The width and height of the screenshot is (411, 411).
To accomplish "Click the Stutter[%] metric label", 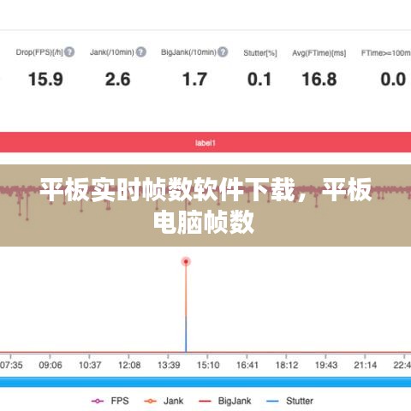I will 260,53.
